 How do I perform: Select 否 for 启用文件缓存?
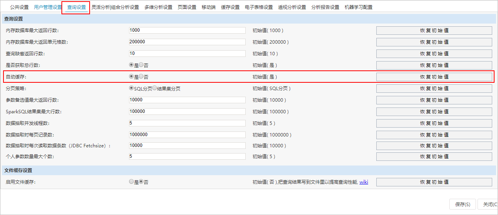point(141,182)
